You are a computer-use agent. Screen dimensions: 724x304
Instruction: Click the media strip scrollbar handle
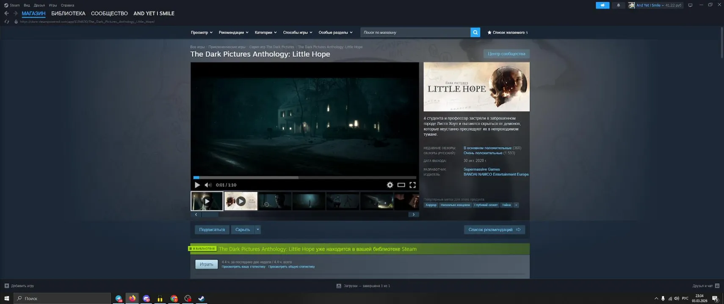click(x=210, y=214)
